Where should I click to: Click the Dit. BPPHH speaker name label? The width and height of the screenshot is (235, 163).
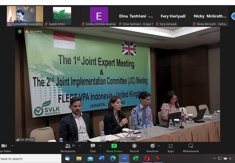click(25, 140)
